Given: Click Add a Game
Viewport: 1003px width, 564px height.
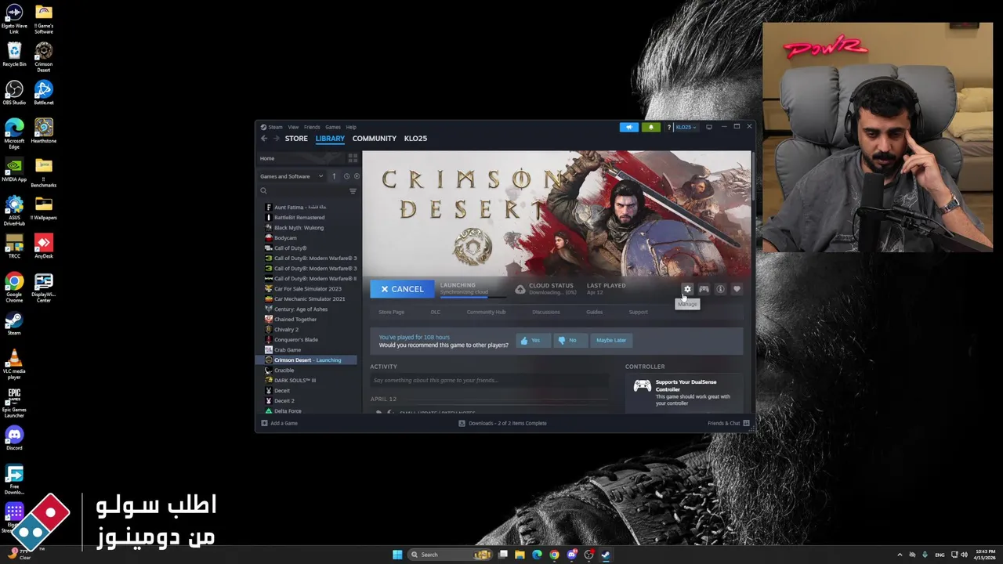Looking at the screenshot, I should 279,423.
